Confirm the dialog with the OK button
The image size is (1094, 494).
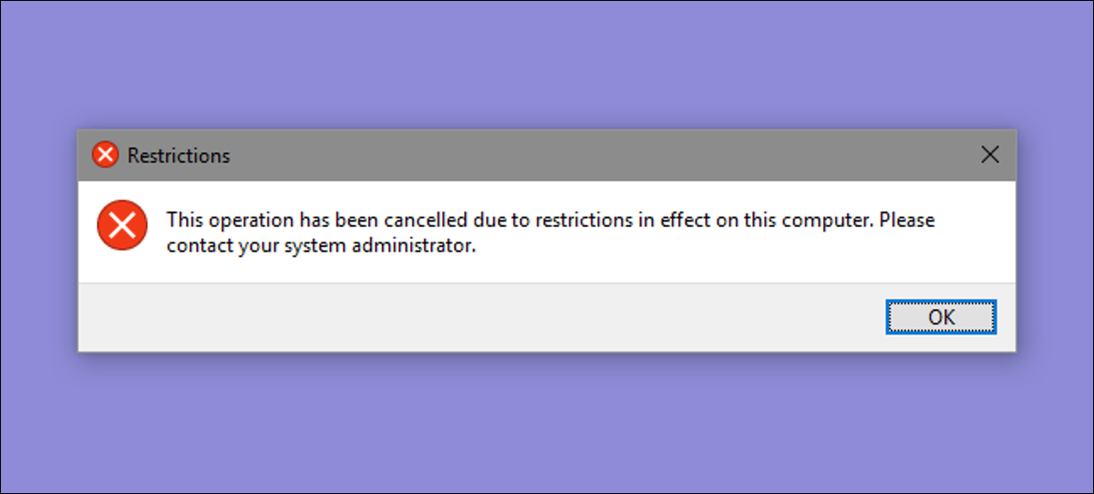point(941,316)
